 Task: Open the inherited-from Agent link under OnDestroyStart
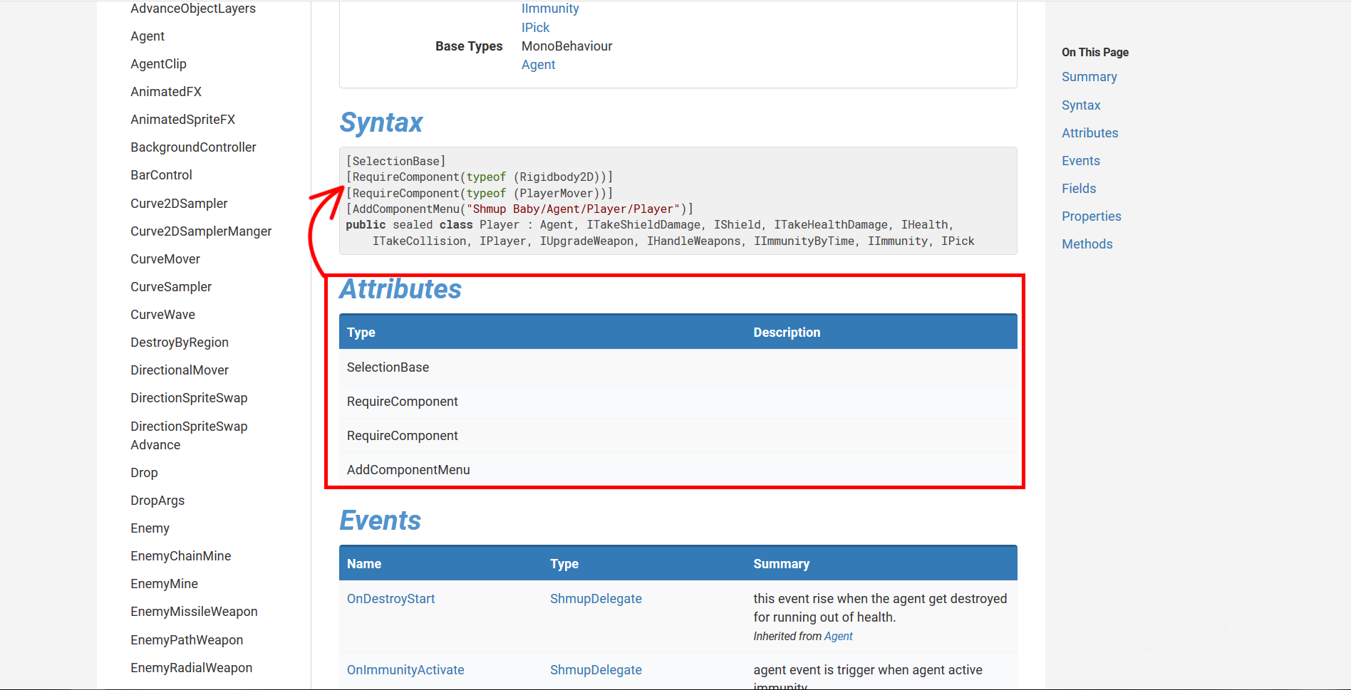838,636
